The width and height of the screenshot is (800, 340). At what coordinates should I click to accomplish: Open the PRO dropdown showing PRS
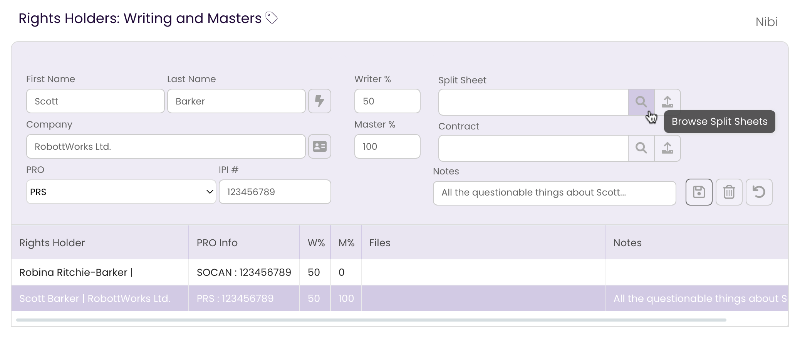point(121,192)
